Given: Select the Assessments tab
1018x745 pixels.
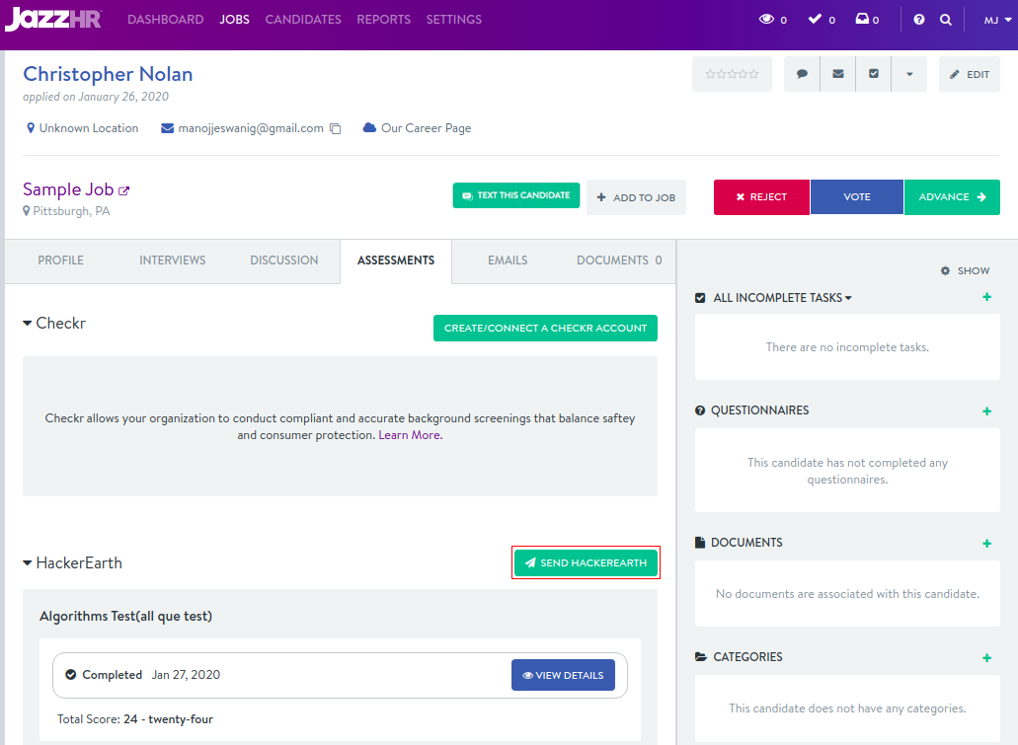Looking at the screenshot, I should tap(396, 261).
